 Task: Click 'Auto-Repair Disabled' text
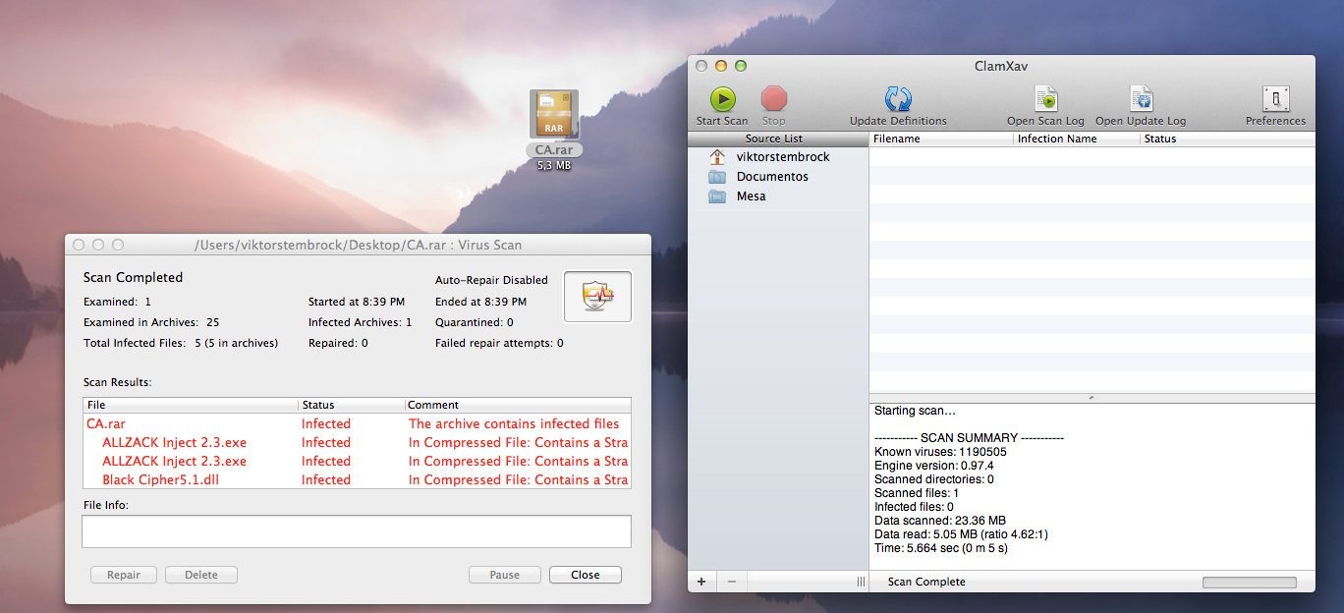click(x=491, y=280)
